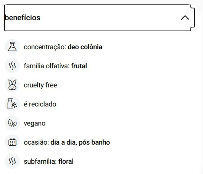Click the word ocasião
The image size is (203, 174).
click(36, 142)
